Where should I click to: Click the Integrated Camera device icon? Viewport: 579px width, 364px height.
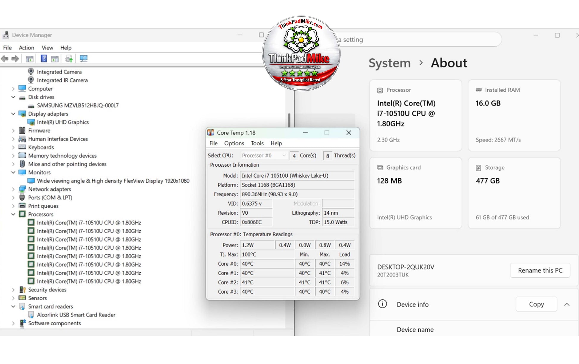(31, 72)
